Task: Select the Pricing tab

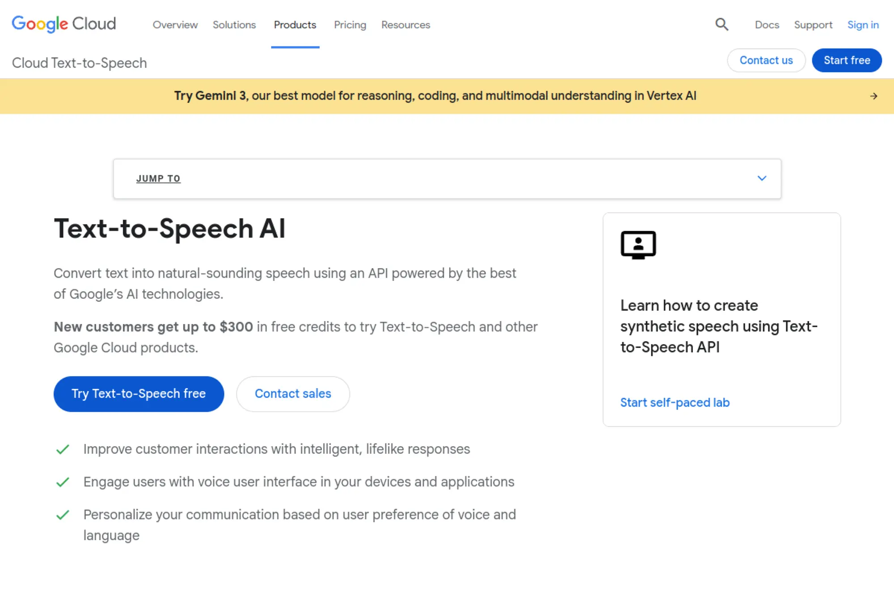Action: point(350,25)
